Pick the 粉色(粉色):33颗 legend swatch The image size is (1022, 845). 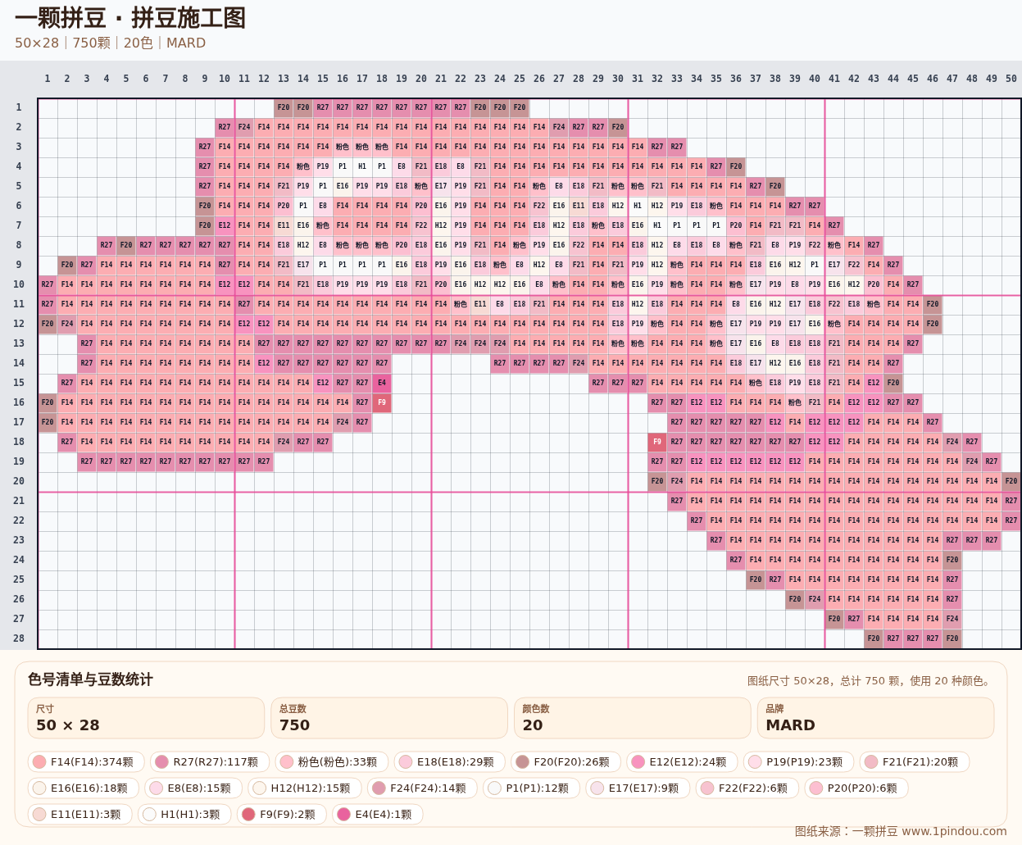click(x=331, y=762)
